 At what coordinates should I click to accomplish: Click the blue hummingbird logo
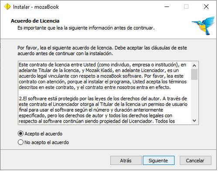tap(203, 26)
